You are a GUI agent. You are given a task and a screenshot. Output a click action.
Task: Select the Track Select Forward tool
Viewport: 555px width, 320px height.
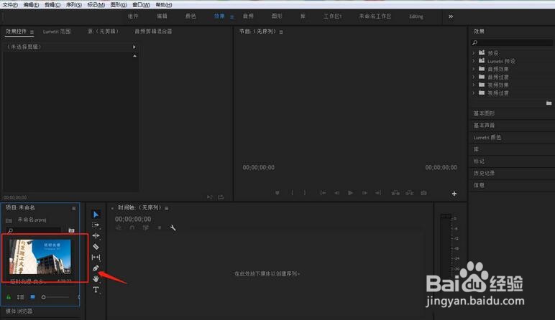point(96,225)
